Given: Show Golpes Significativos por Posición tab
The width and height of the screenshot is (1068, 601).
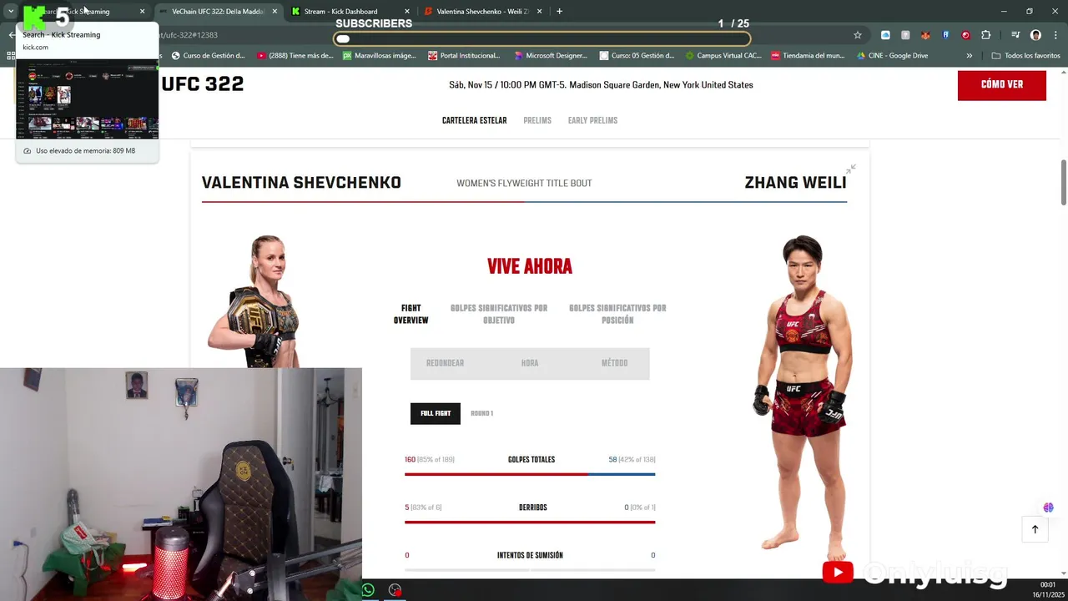Looking at the screenshot, I should tap(617, 314).
